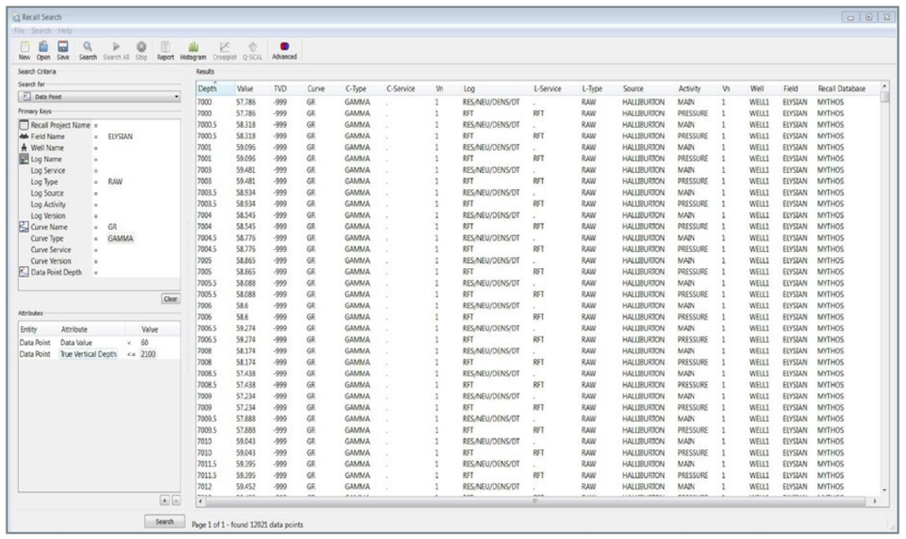The image size is (906, 539).
Task: Click the L-Service column header
Action: 547,89
